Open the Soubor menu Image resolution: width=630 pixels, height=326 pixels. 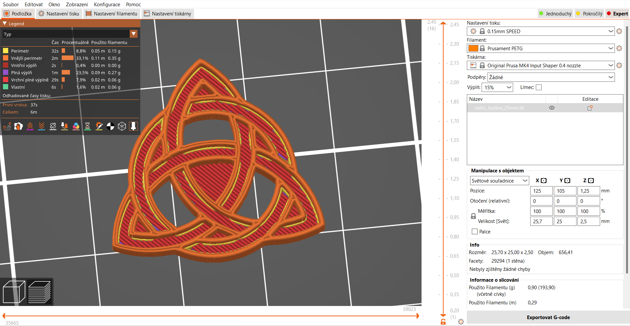point(11,4)
